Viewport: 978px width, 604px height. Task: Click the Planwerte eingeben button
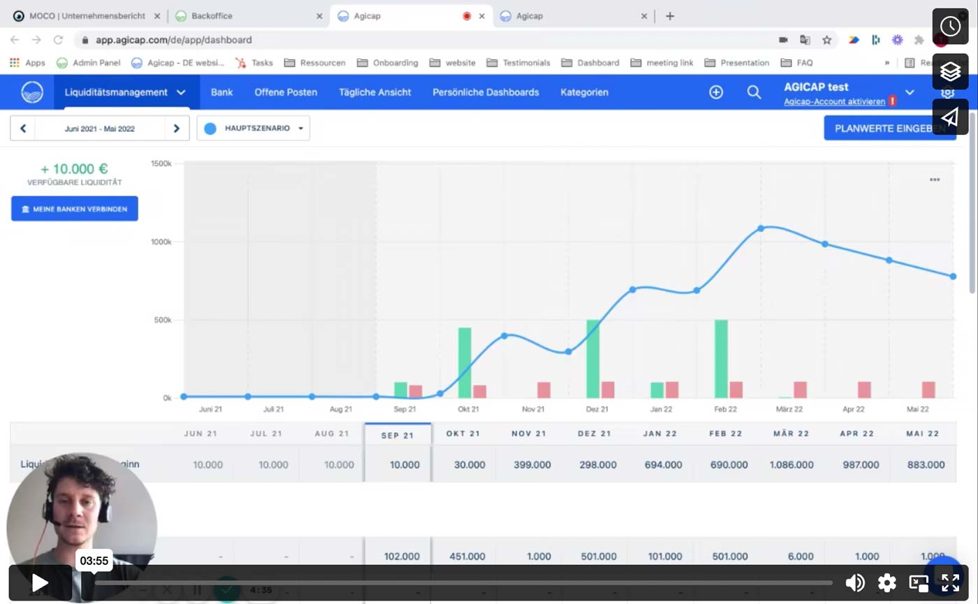click(890, 128)
